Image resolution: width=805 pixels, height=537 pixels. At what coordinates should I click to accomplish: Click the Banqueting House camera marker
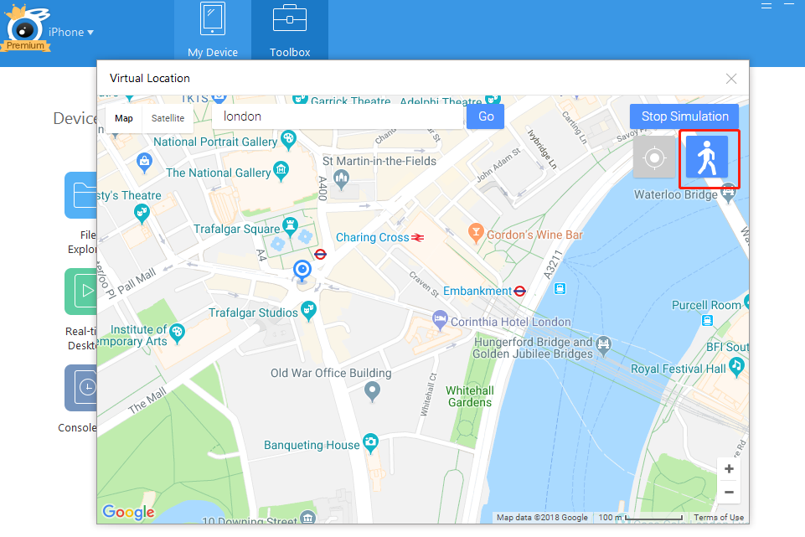(x=369, y=443)
